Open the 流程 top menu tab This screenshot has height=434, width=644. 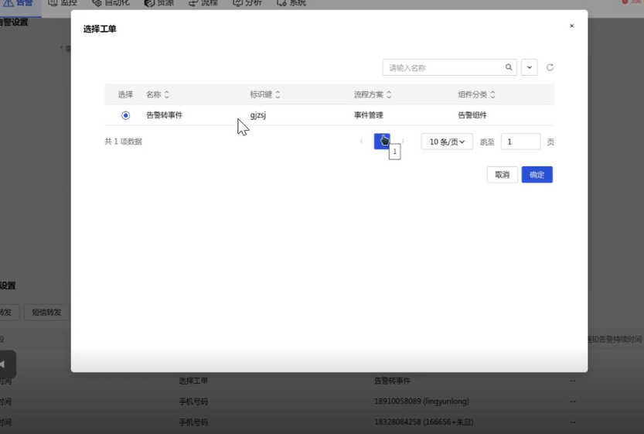point(203,3)
